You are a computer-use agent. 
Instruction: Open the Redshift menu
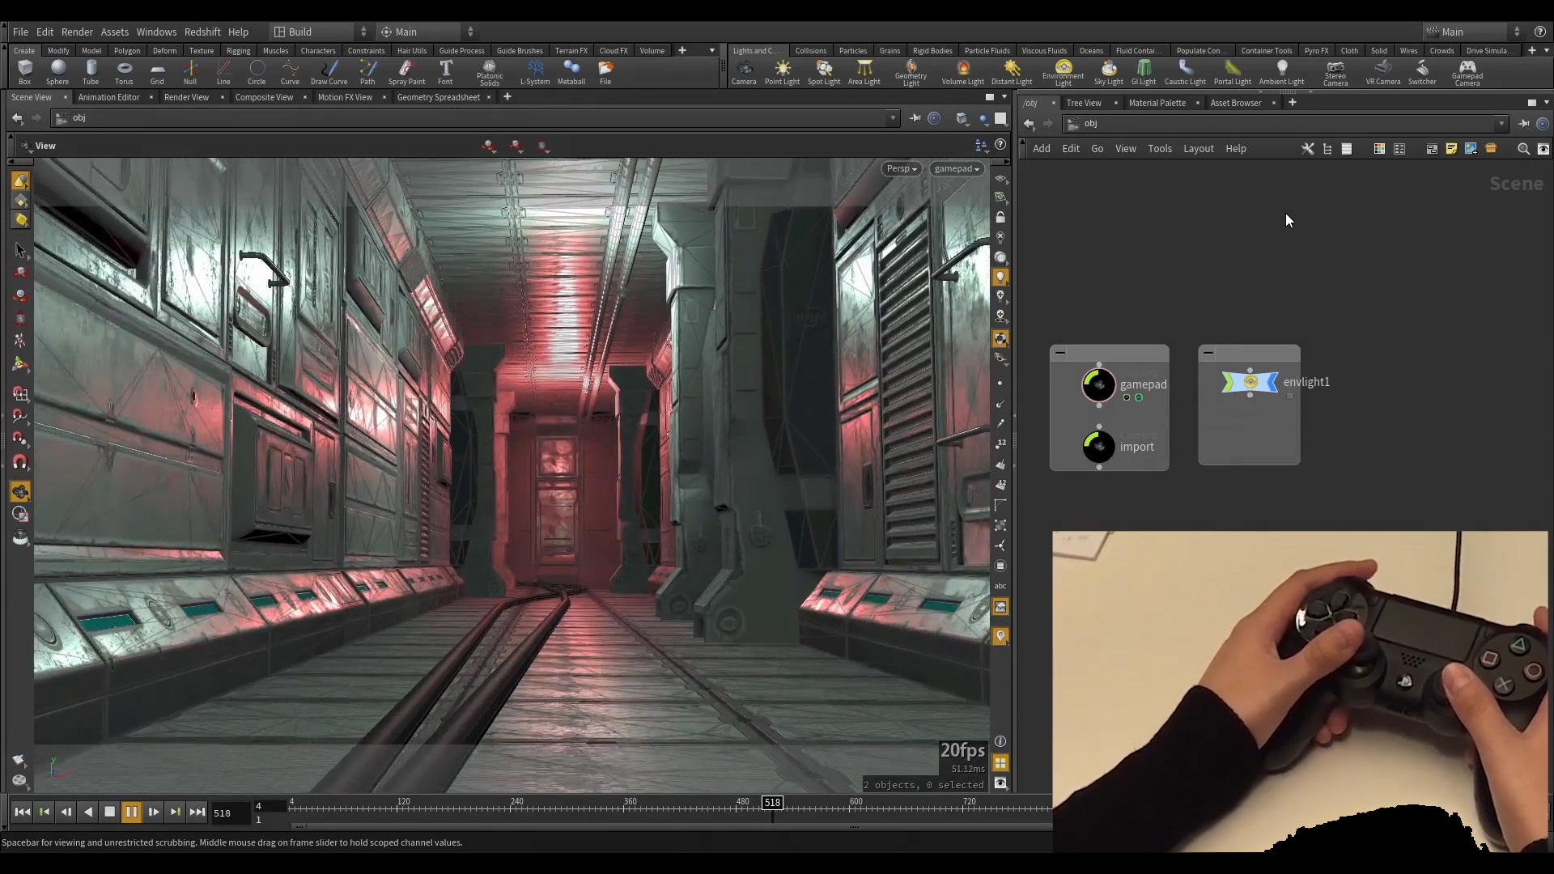203,32
